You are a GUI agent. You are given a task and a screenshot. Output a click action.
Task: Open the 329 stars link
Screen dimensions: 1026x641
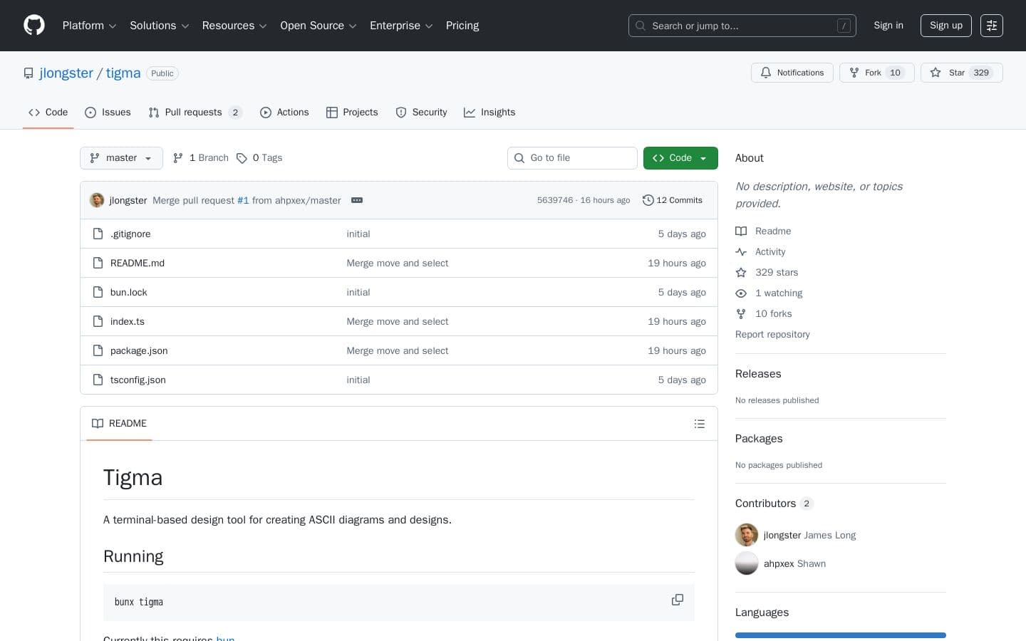(777, 272)
